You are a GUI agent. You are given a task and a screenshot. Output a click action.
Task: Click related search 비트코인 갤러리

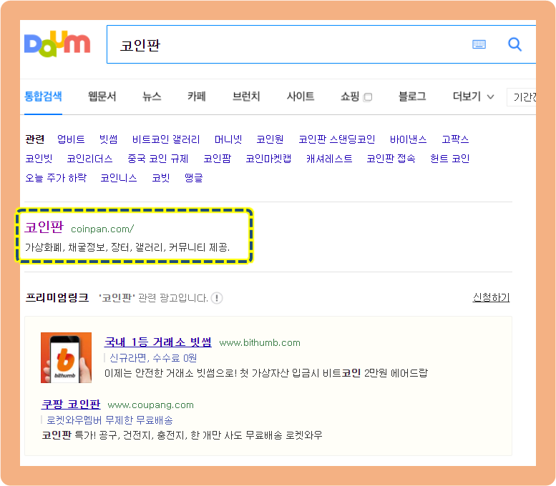166,139
